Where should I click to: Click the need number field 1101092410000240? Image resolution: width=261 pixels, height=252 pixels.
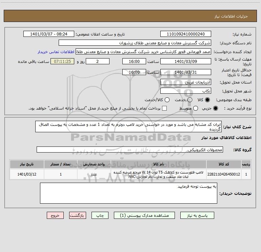(186, 34)
